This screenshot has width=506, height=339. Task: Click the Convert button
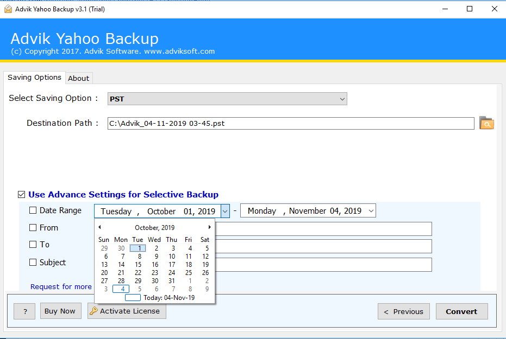(461, 311)
